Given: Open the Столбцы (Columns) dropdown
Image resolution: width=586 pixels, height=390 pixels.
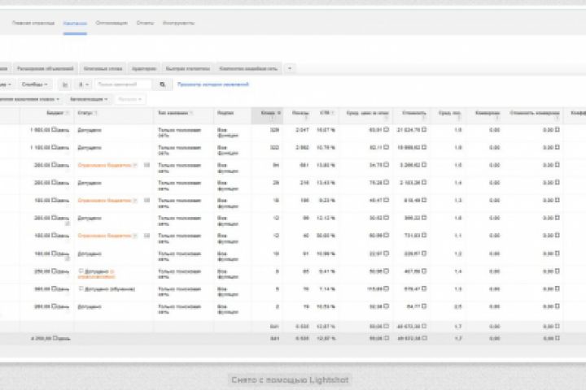Looking at the screenshot, I should tap(34, 84).
